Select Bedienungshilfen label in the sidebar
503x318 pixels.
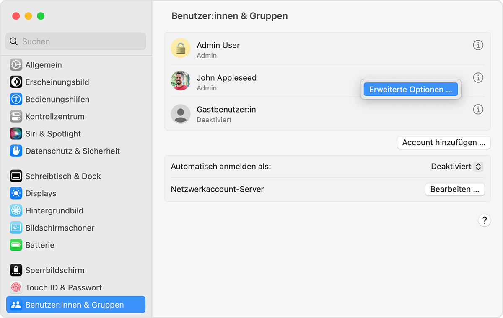pyautogui.click(x=57, y=99)
